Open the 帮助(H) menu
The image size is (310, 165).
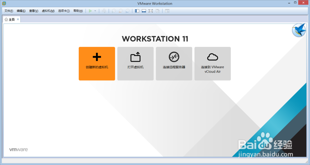tap(78, 11)
